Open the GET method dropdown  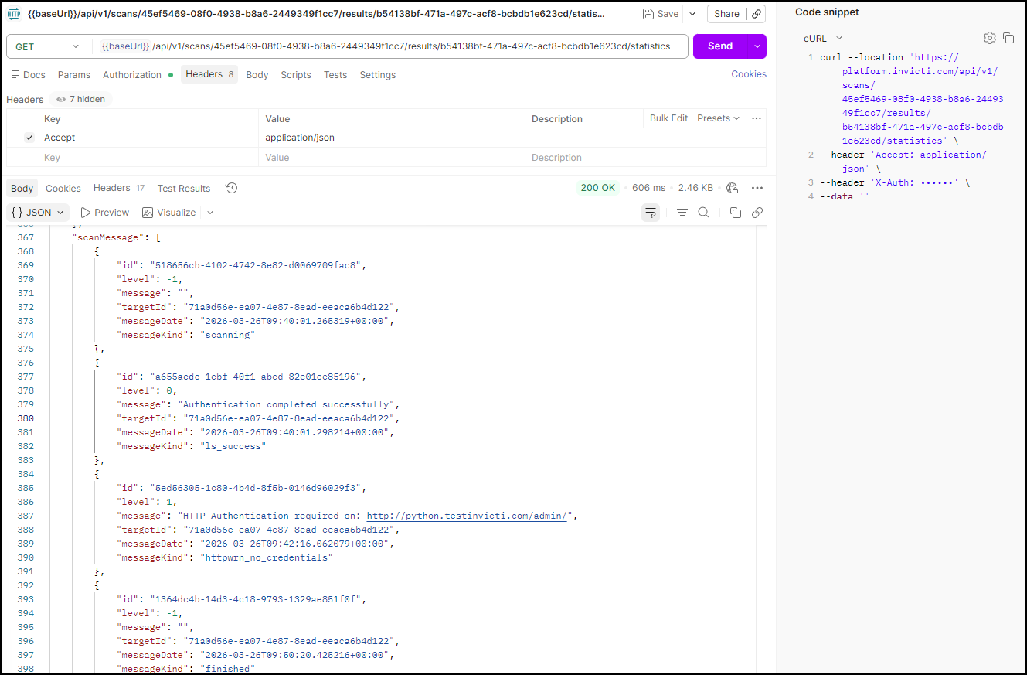coord(46,46)
